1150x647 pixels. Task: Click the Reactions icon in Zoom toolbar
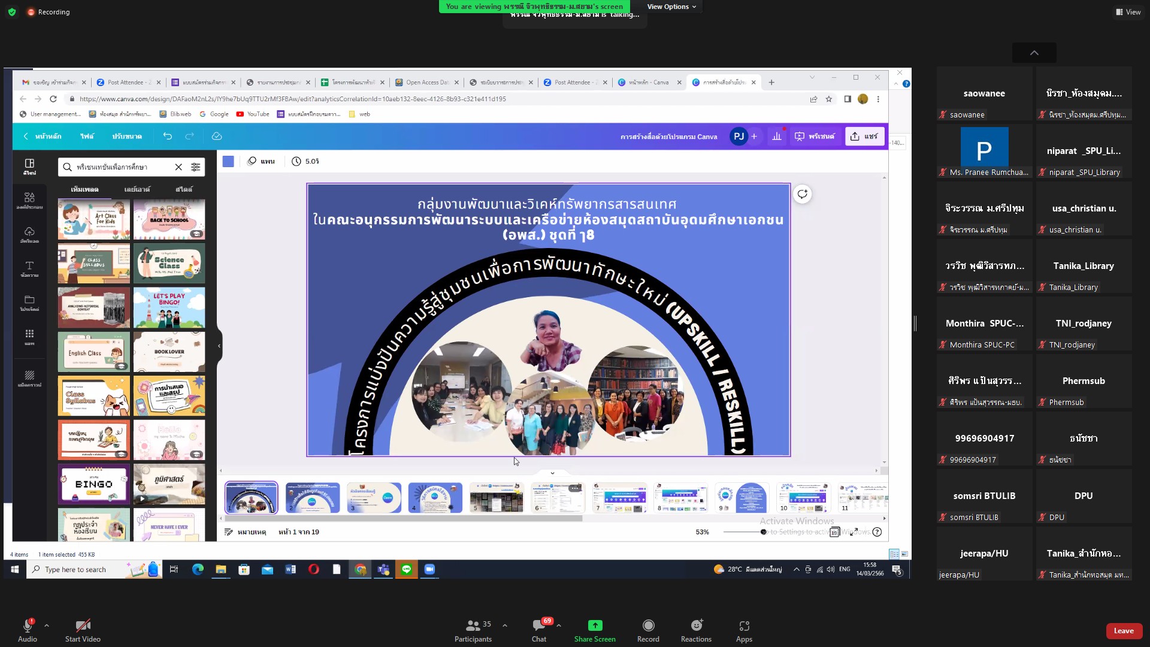pos(696,625)
